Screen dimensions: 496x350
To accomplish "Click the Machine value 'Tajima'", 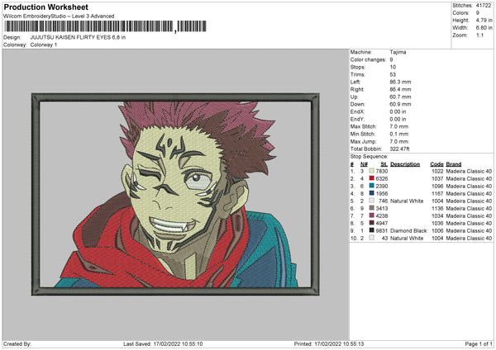I will [x=398, y=52].
